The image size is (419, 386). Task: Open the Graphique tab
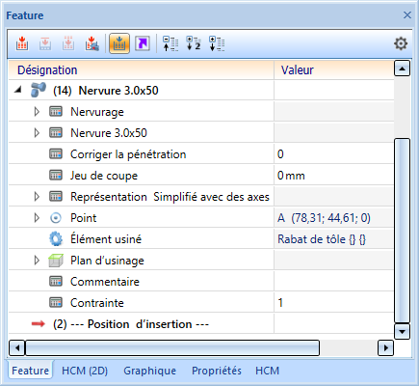pyautogui.click(x=150, y=371)
